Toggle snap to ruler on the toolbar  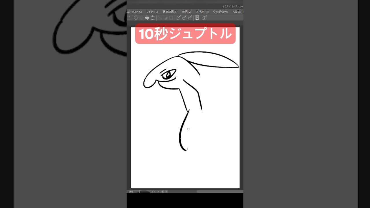[178, 18]
